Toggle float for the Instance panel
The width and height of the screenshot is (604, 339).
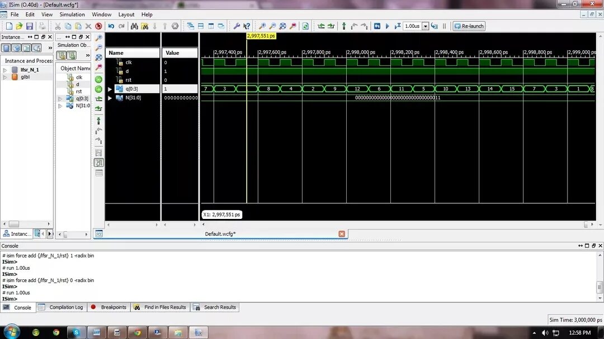pos(43,37)
